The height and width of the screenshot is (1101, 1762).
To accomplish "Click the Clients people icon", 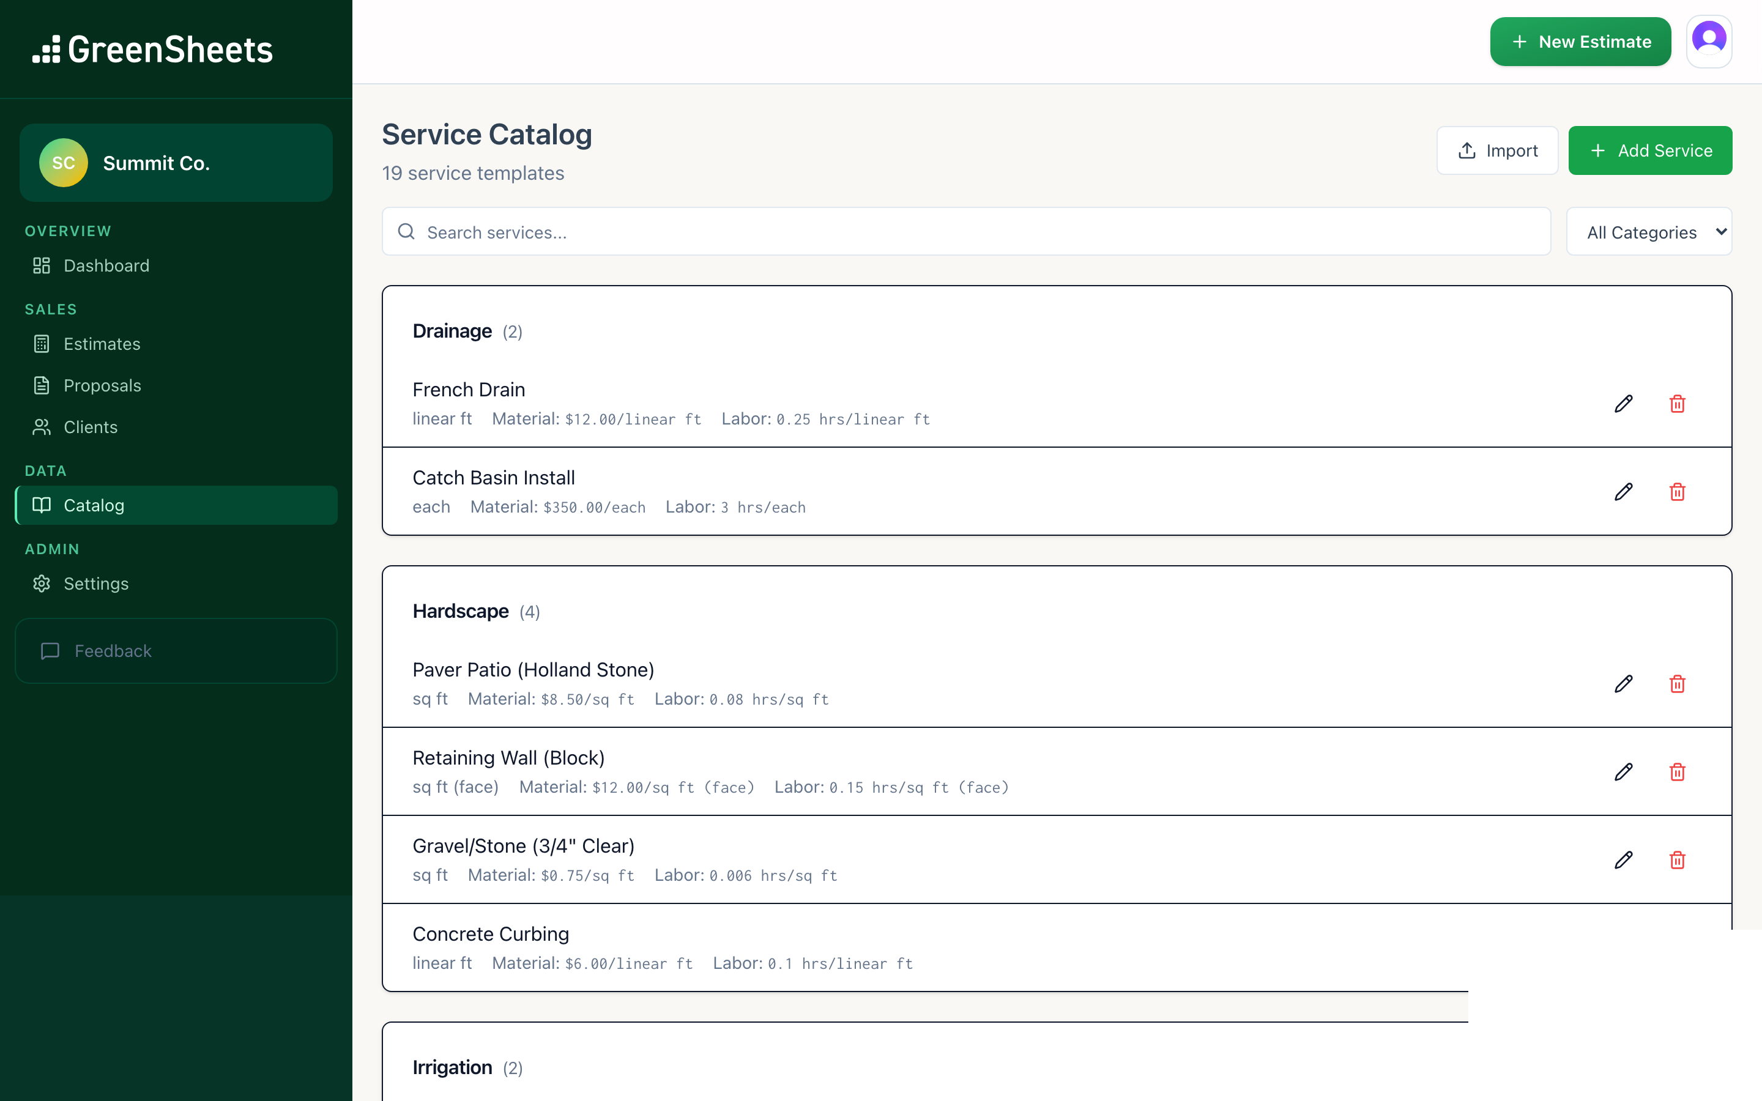I will [42, 427].
